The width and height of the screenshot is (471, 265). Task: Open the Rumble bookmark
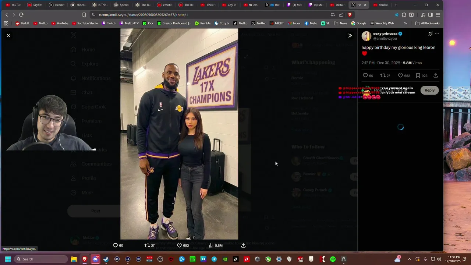click(x=203, y=23)
